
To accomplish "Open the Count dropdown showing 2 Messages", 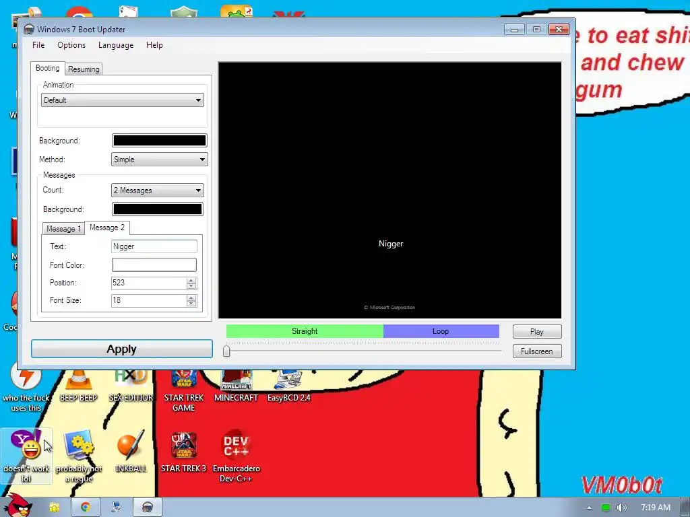I will click(158, 191).
